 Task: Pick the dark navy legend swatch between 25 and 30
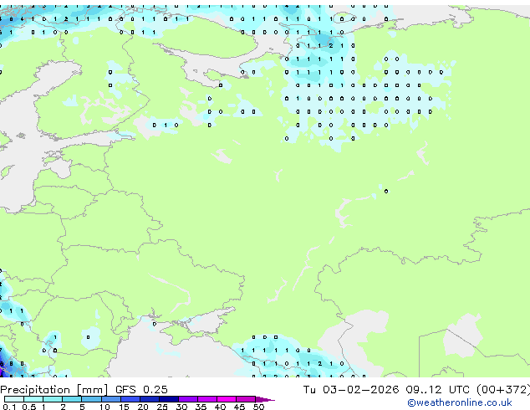click(169, 399)
